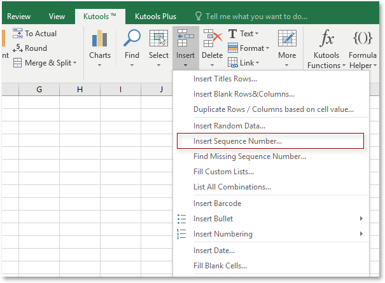385x283 pixels.
Task: Click the Formula Helper icon
Action: pyautogui.click(x=361, y=41)
